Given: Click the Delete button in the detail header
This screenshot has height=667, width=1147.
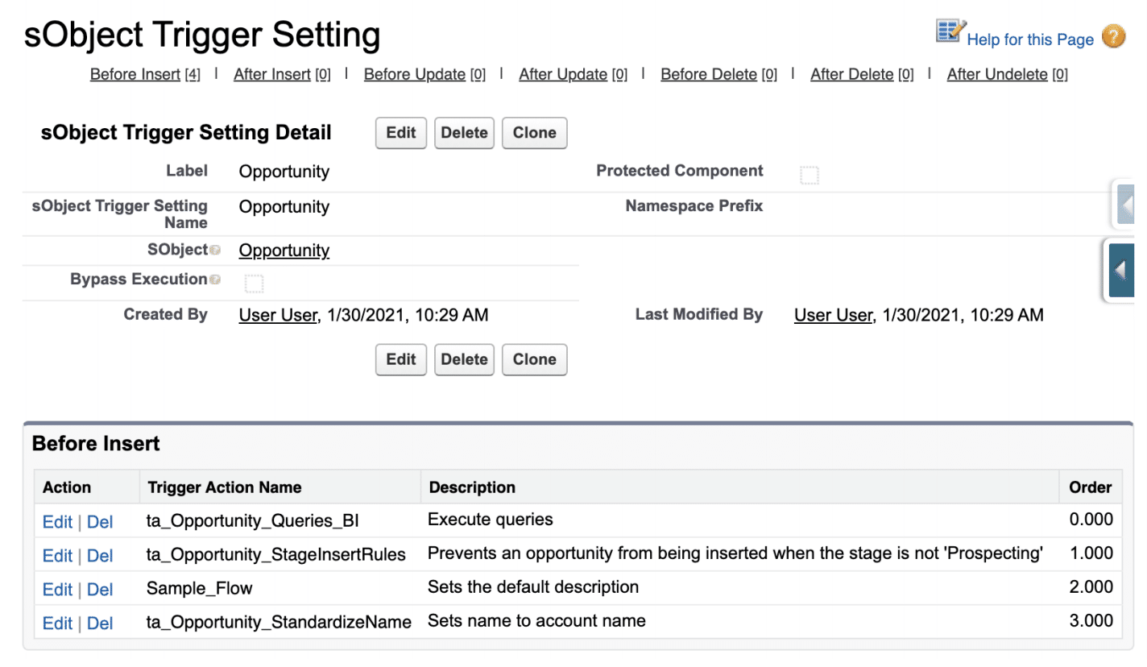Looking at the screenshot, I should 464,133.
